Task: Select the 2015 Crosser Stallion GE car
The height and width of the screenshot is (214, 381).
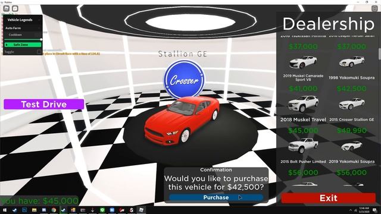Action: (352, 104)
